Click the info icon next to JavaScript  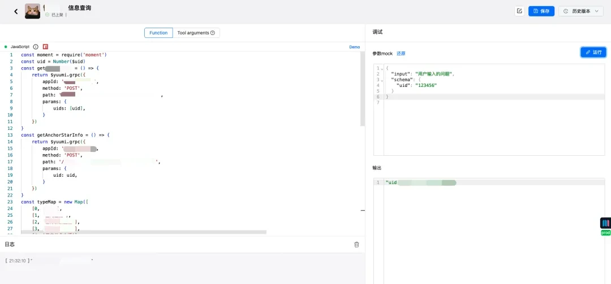tap(36, 47)
